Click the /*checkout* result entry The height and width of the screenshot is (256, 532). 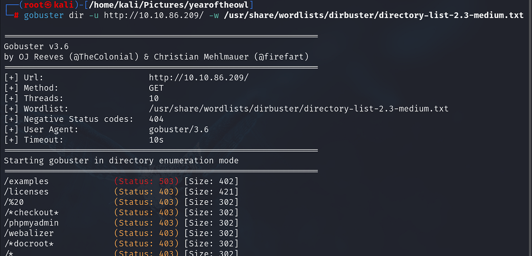[31, 212]
